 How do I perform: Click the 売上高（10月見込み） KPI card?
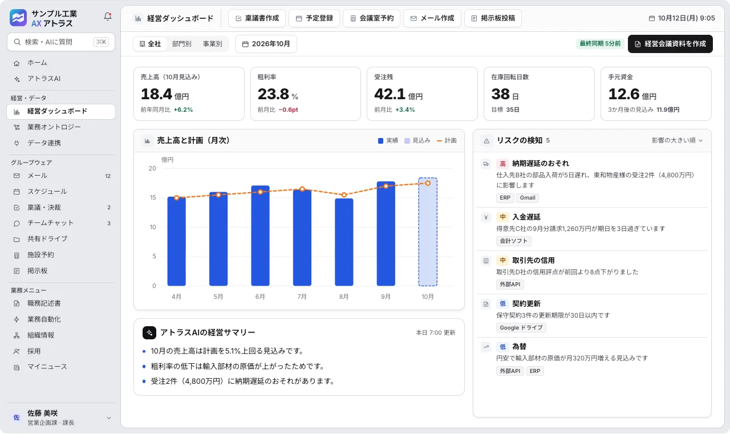(x=189, y=94)
